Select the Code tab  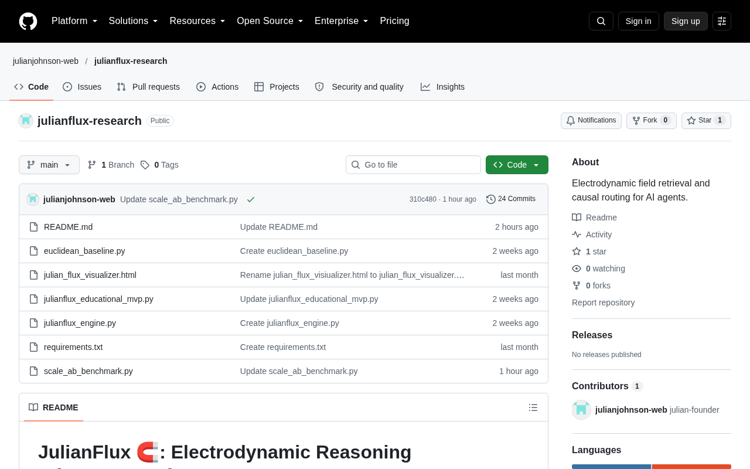(x=32, y=87)
